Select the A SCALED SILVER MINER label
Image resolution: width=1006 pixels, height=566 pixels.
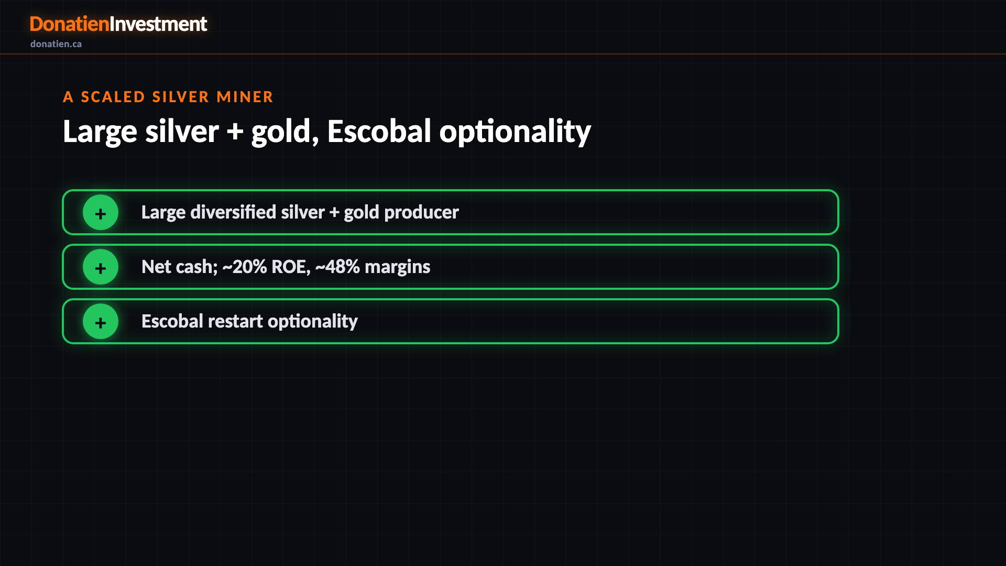pyautogui.click(x=168, y=97)
